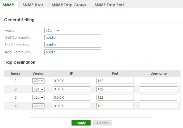Cancel the SNMP changes
Image resolution: width=183 pixels, height=128 pixels.
coord(102,123)
